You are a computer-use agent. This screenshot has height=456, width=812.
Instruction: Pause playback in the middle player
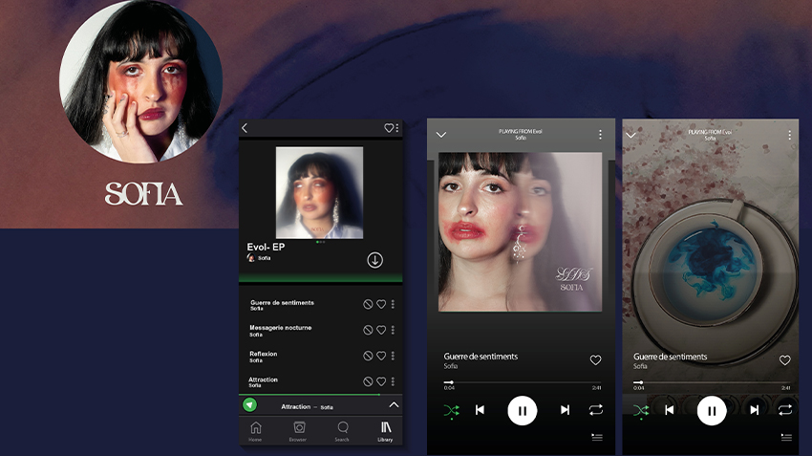pyautogui.click(x=522, y=410)
